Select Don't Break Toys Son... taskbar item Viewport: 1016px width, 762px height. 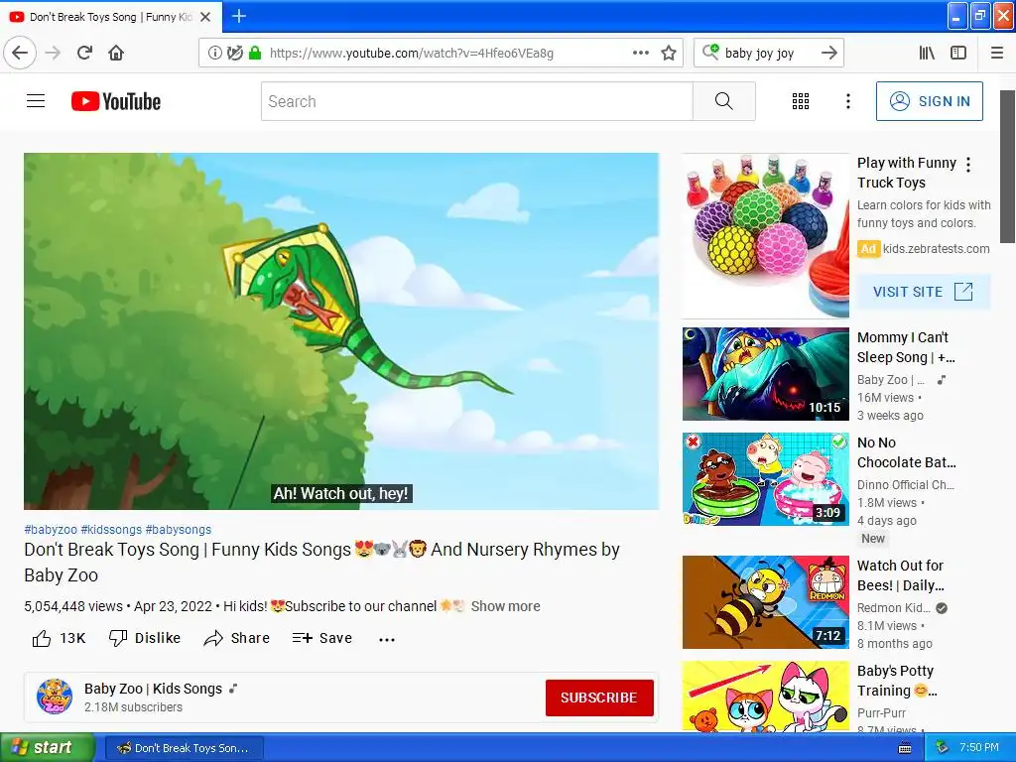[x=184, y=748]
